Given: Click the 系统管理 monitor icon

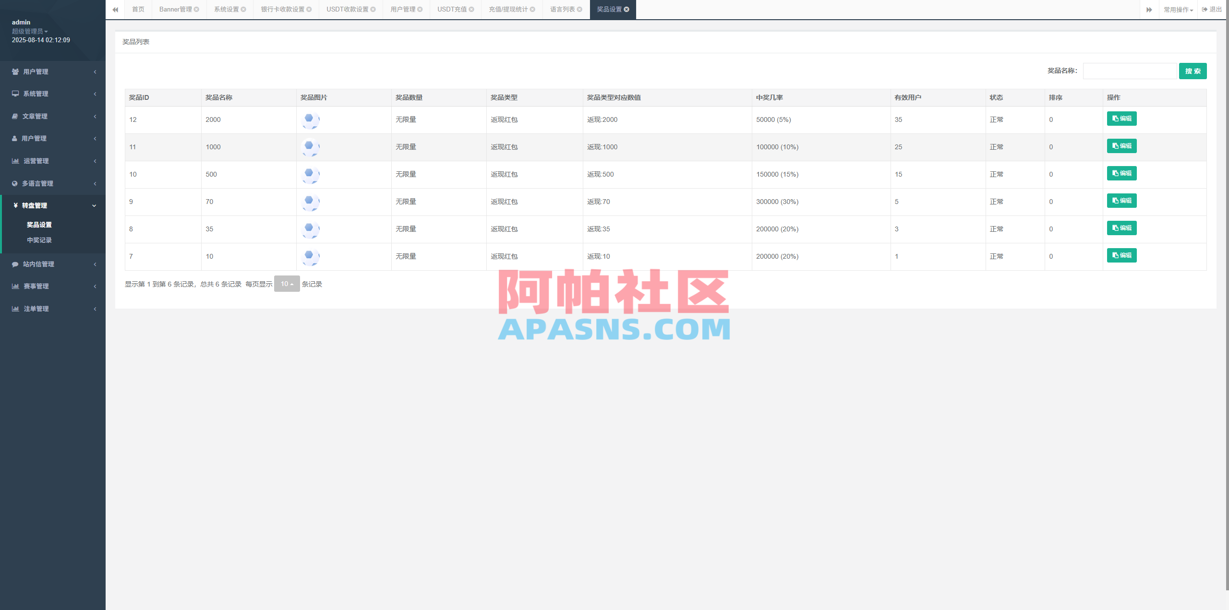Looking at the screenshot, I should [x=16, y=94].
